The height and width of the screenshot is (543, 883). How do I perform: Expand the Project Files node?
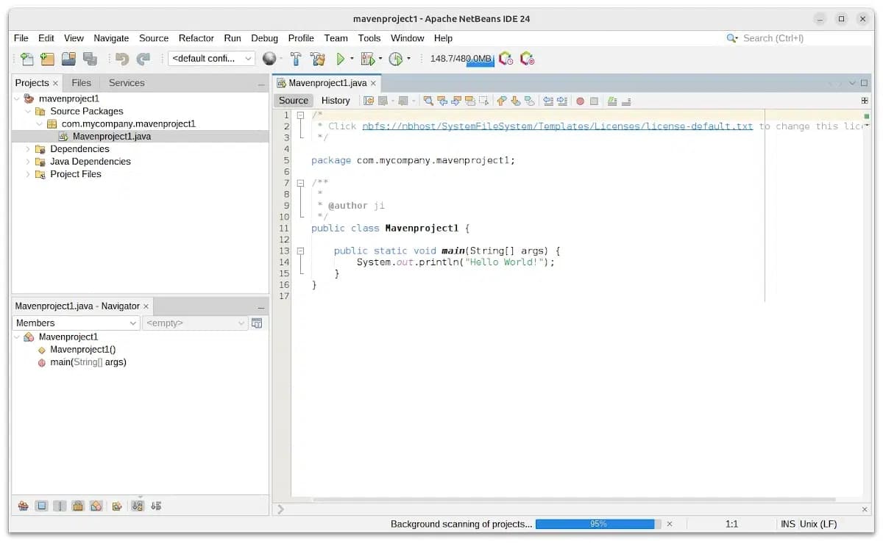pyautogui.click(x=29, y=174)
